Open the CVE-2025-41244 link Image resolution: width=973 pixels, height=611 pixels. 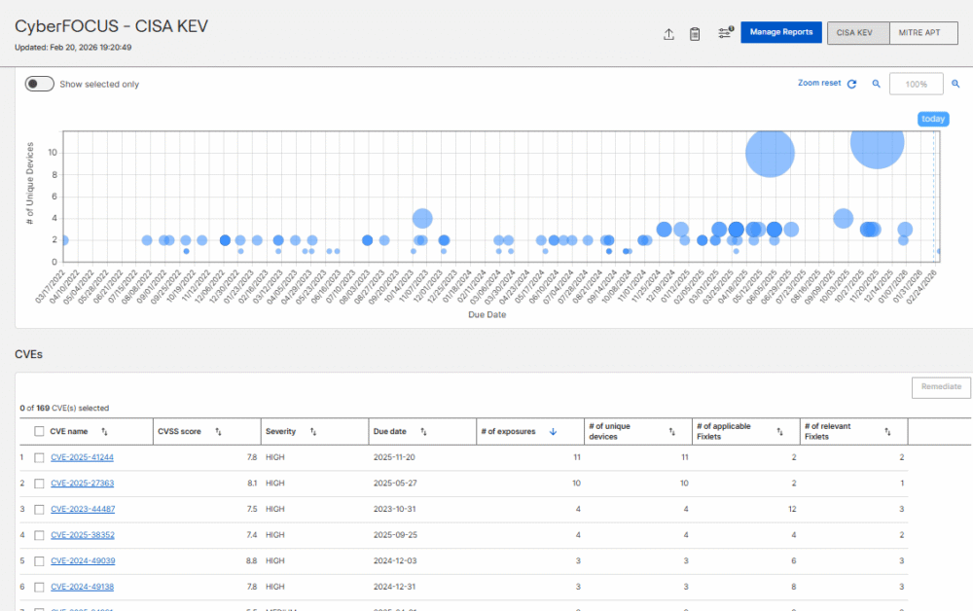(x=83, y=458)
